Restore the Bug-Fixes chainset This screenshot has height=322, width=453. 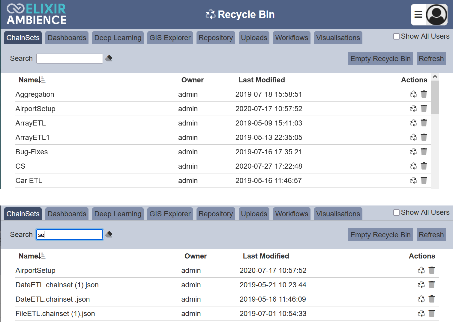413,152
